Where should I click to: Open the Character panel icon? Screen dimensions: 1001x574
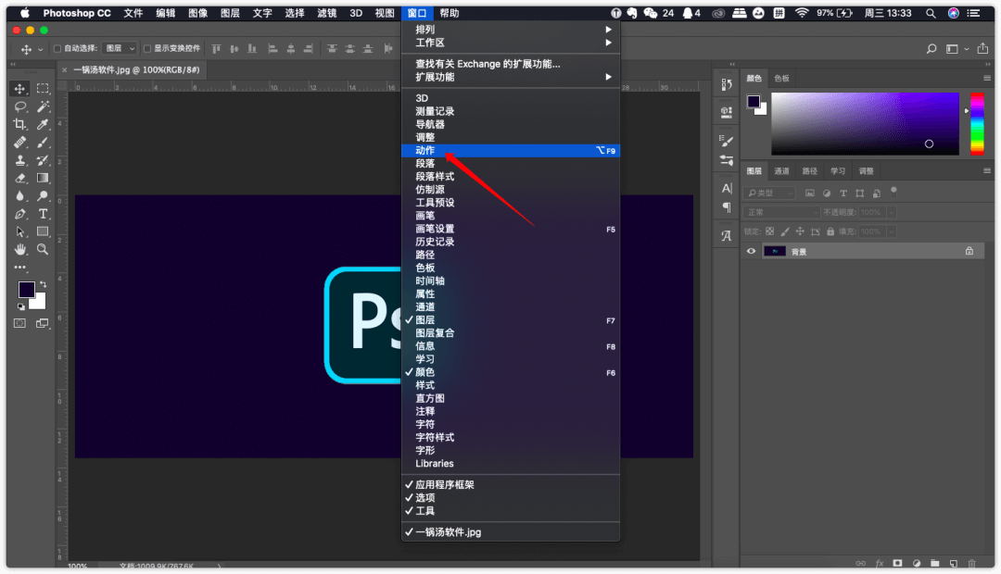point(727,189)
